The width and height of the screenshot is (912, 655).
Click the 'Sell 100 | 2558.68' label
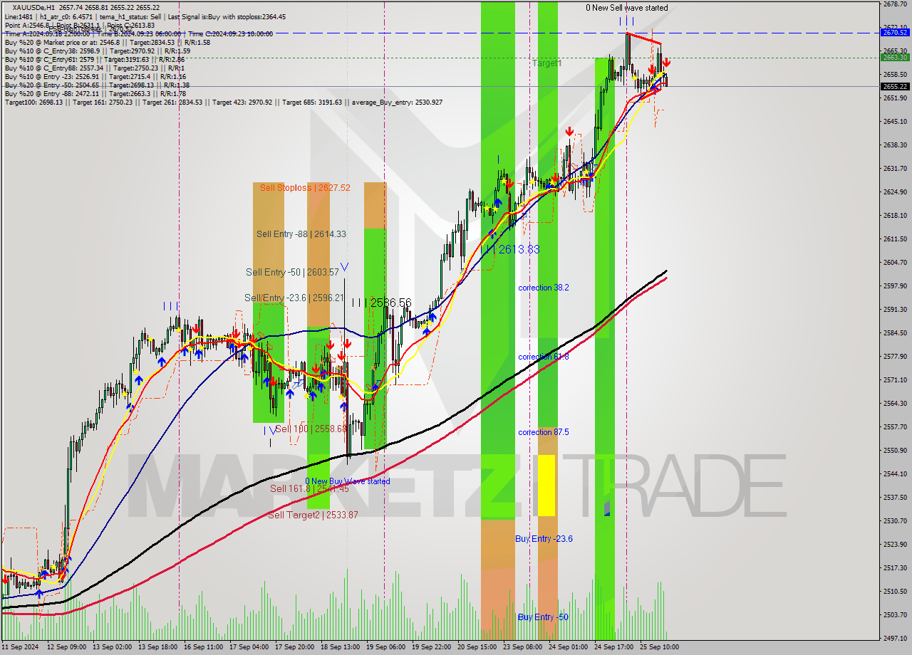pos(311,429)
